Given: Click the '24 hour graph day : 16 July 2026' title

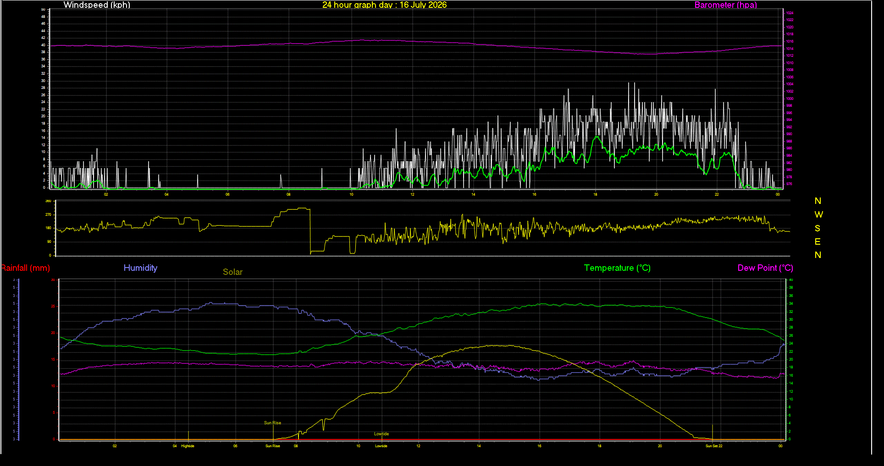Looking at the screenshot, I should click(x=384, y=5).
